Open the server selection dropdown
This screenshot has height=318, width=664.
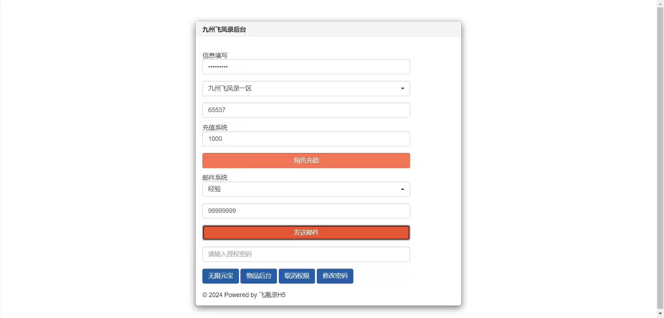coord(306,88)
